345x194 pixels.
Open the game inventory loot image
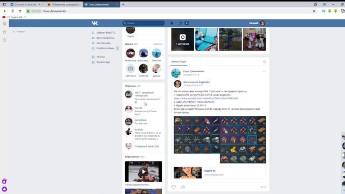pos(219,140)
